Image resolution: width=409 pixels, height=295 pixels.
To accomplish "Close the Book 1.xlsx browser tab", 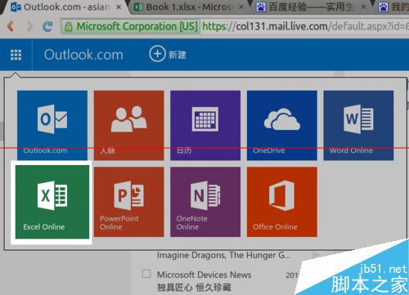I will [241, 7].
